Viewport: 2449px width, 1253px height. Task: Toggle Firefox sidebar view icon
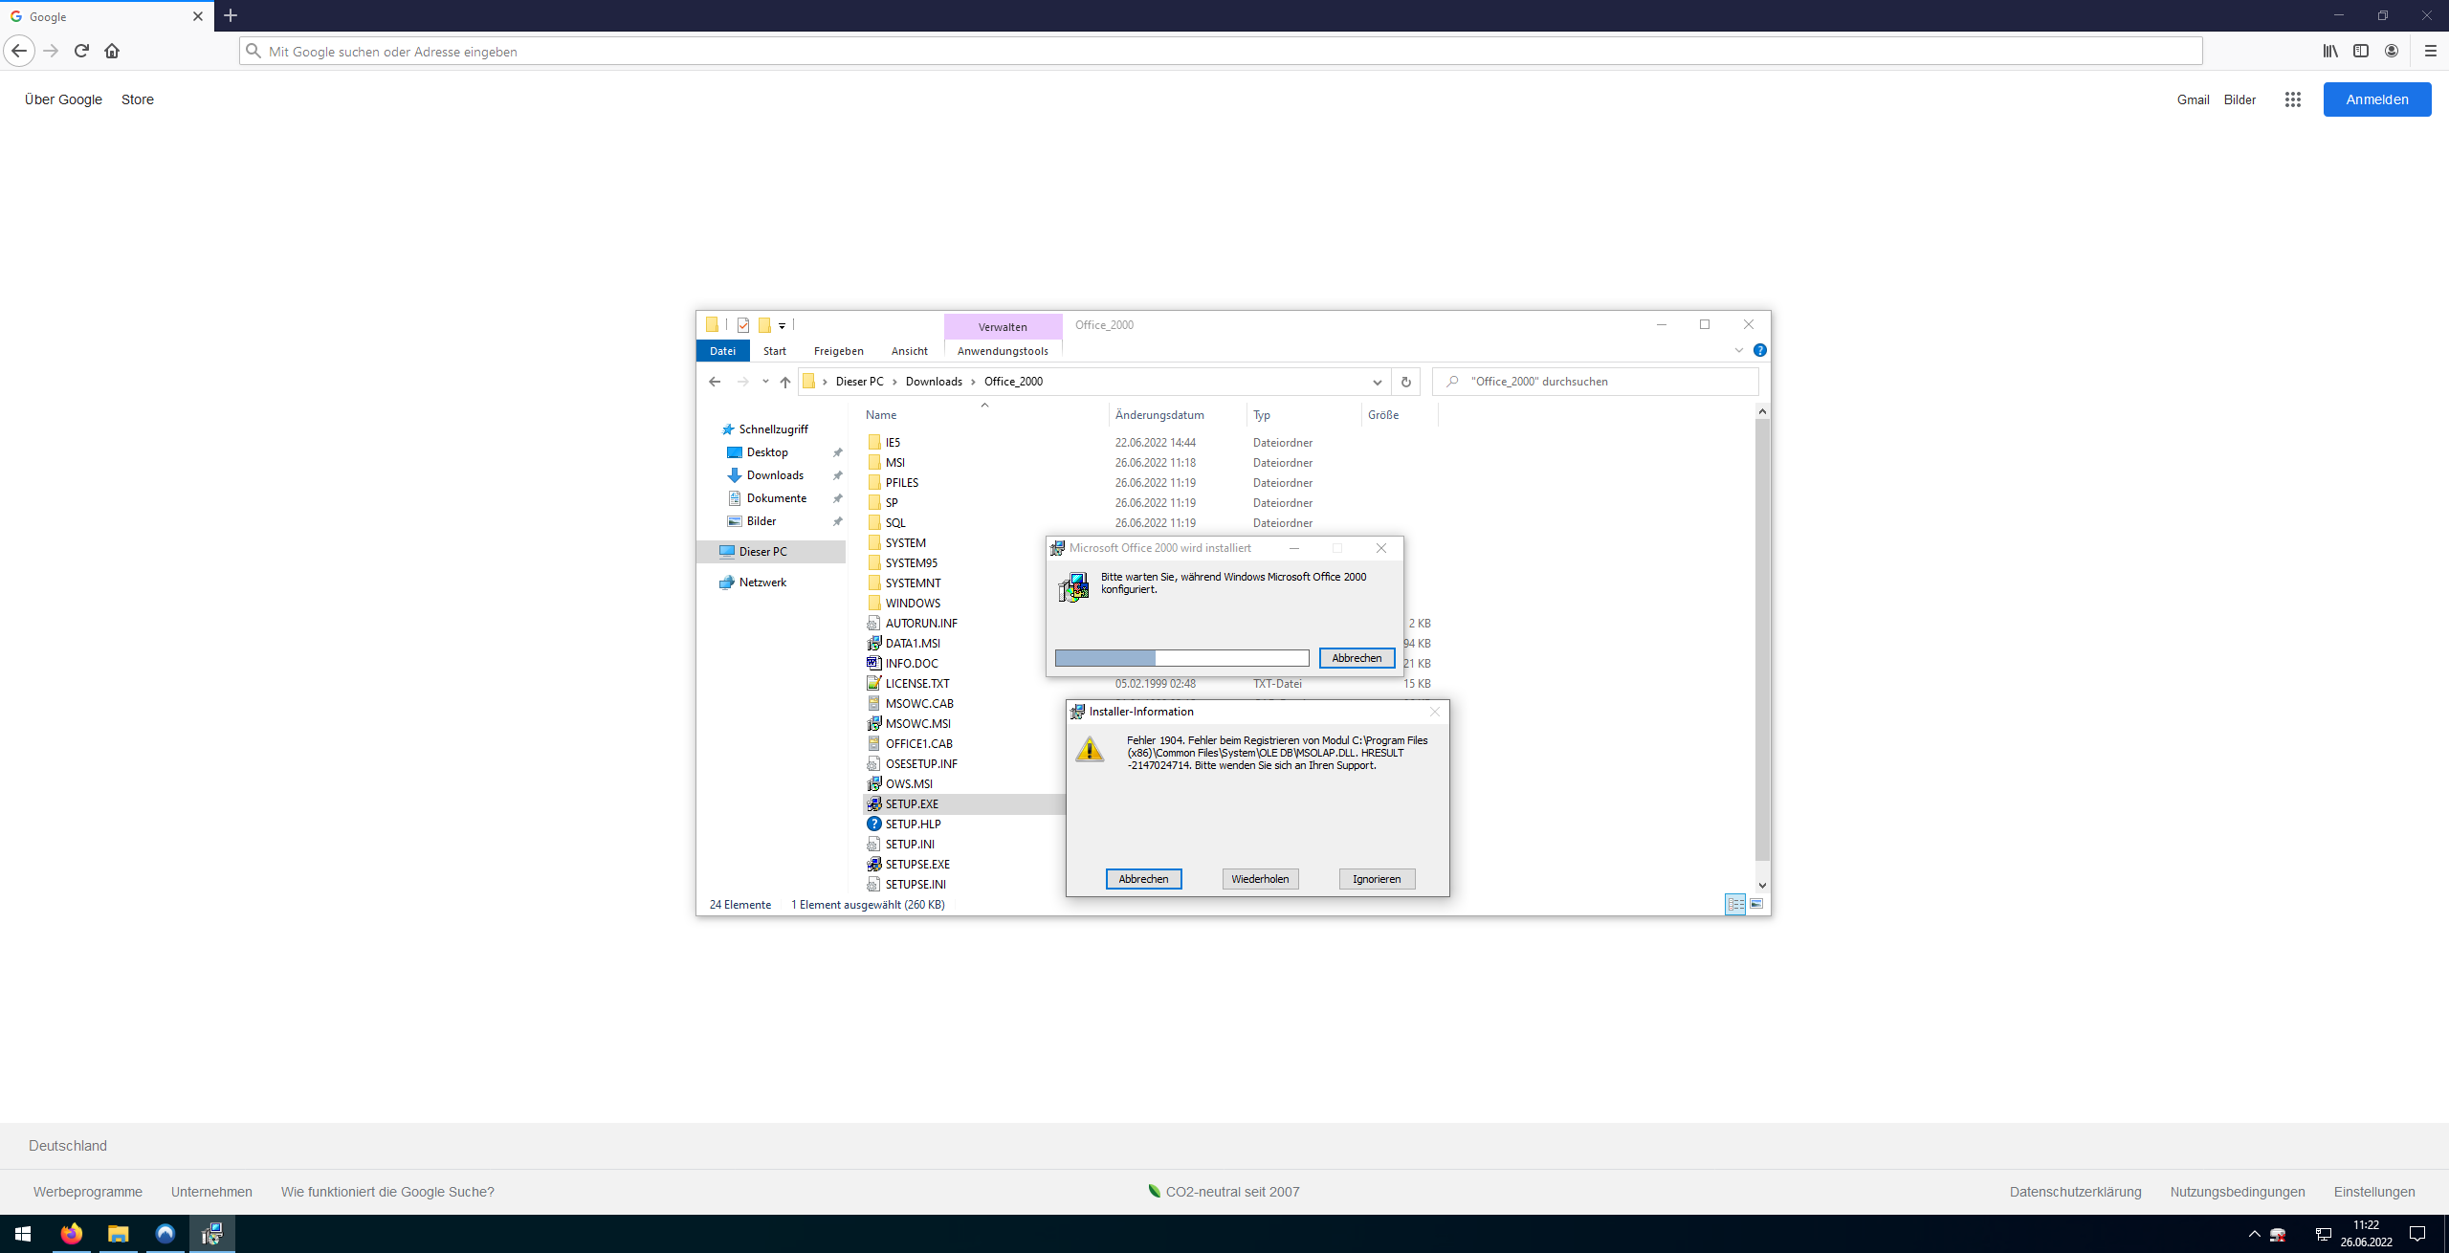coord(2361,51)
